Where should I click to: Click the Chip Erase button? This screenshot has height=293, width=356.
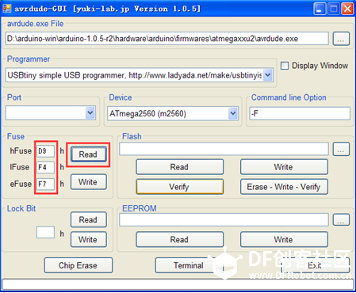pos(78,265)
